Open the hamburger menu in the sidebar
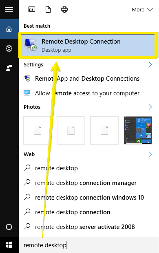The image size is (159, 253). [x=9, y=9]
